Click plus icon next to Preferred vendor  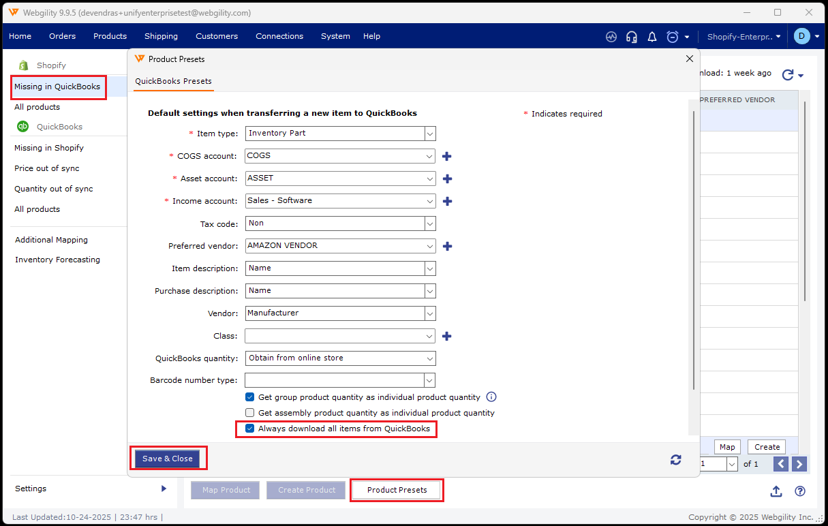click(447, 246)
